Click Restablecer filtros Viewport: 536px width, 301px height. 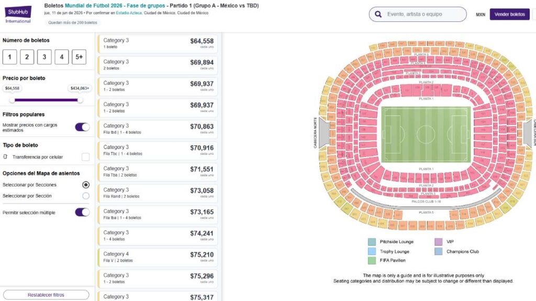pyautogui.click(x=47, y=295)
